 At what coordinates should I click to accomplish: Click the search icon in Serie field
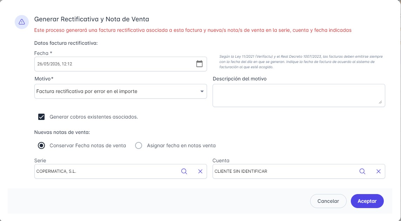pos(184,171)
